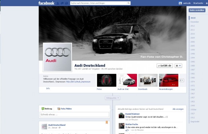This screenshot has height=134, width=208.
Task: Go to Startseite
Action: tap(198, 3)
